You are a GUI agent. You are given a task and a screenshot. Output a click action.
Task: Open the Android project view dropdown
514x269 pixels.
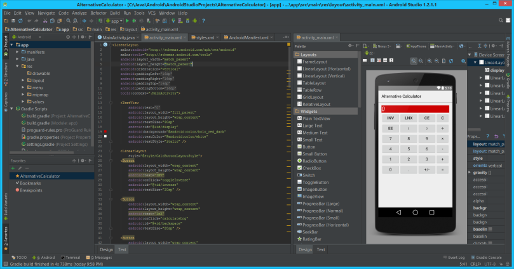tap(27, 37)
